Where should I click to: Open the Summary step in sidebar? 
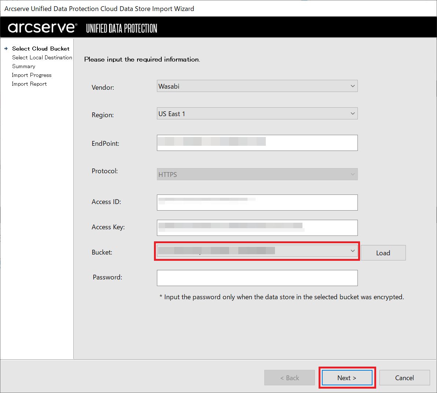24,66
